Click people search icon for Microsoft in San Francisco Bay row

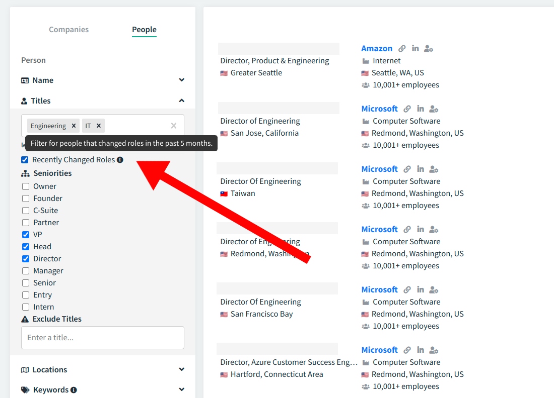(434, 290)
